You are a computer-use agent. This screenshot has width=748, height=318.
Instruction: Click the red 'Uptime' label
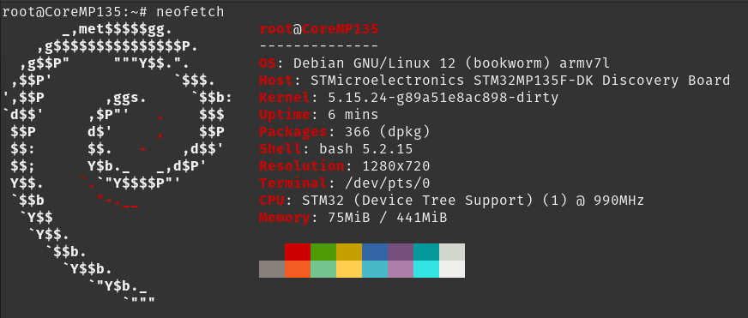pyautogui.click(x=285, y=115)
